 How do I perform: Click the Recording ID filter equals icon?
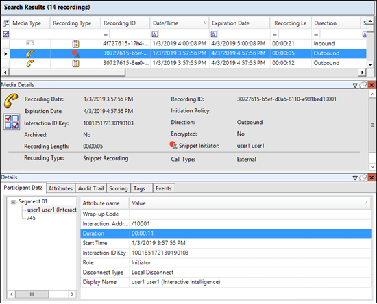click(x=106, y=34)
